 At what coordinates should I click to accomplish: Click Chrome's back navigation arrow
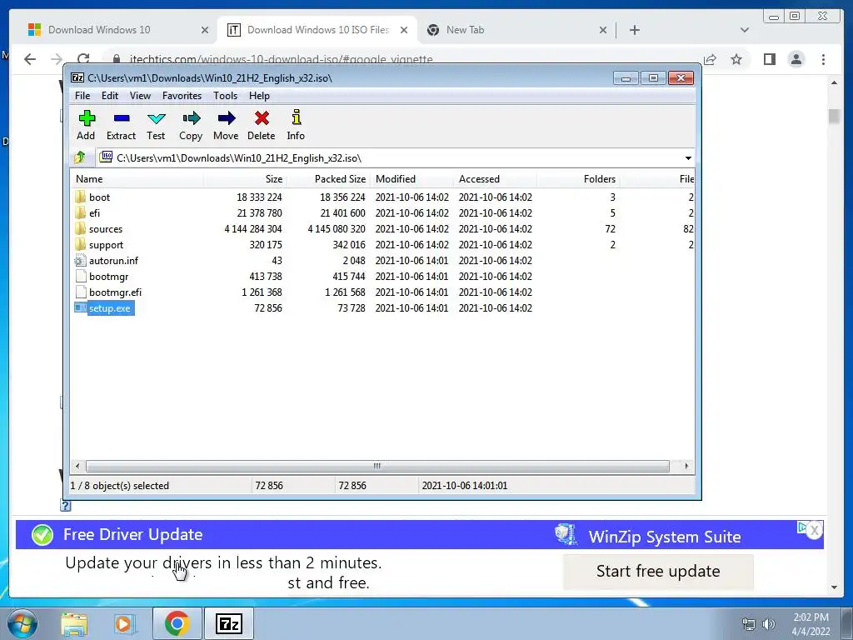(x=30, y=59)
